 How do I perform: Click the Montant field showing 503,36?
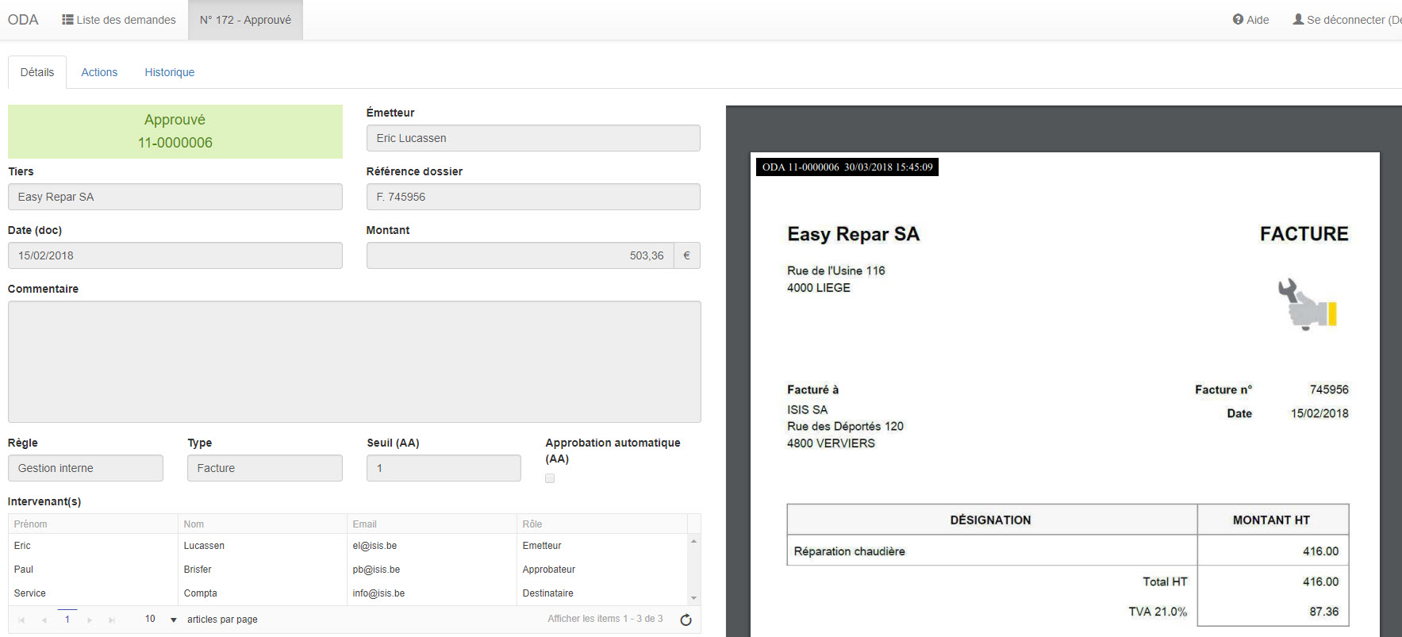point(520,255)
